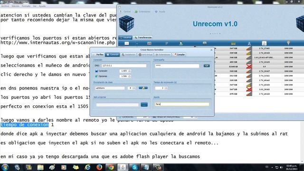This screenshot has height=171, width=304.
Task: Open the sticky notes taskbar icon
Action: [76, 167]
